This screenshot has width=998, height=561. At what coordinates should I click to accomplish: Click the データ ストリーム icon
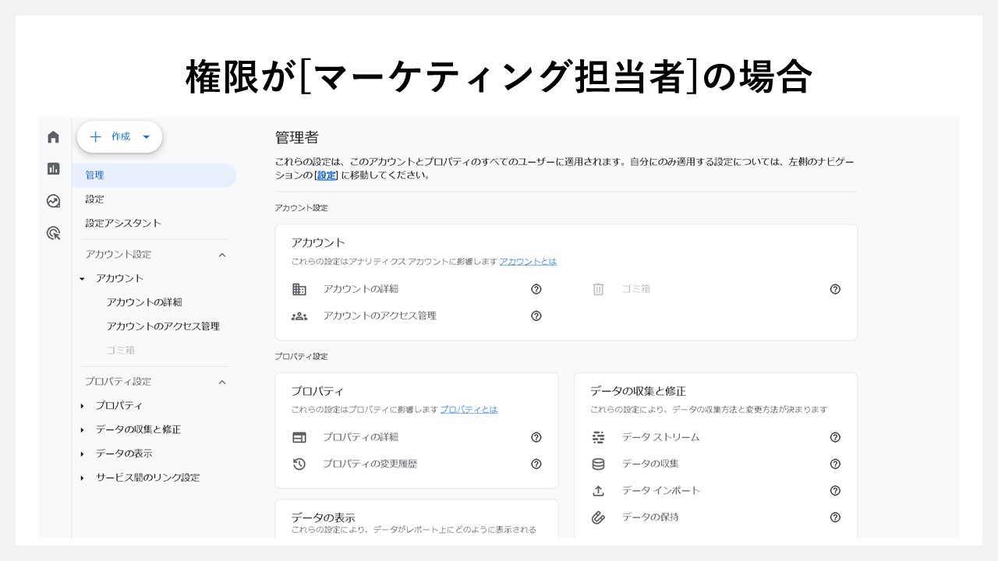click(598, 437)
